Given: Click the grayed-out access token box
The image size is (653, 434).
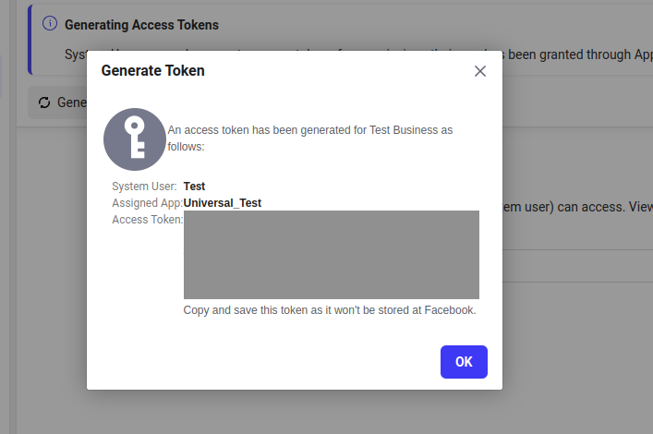Looking at the screenshot, I should point(331,255).
